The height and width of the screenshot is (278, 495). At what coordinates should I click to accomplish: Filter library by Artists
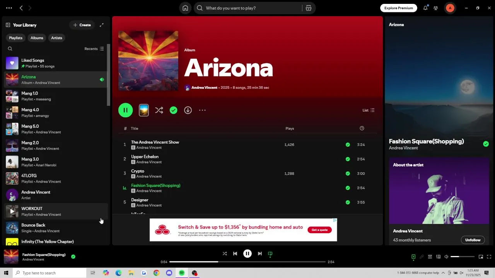[56, 38]
